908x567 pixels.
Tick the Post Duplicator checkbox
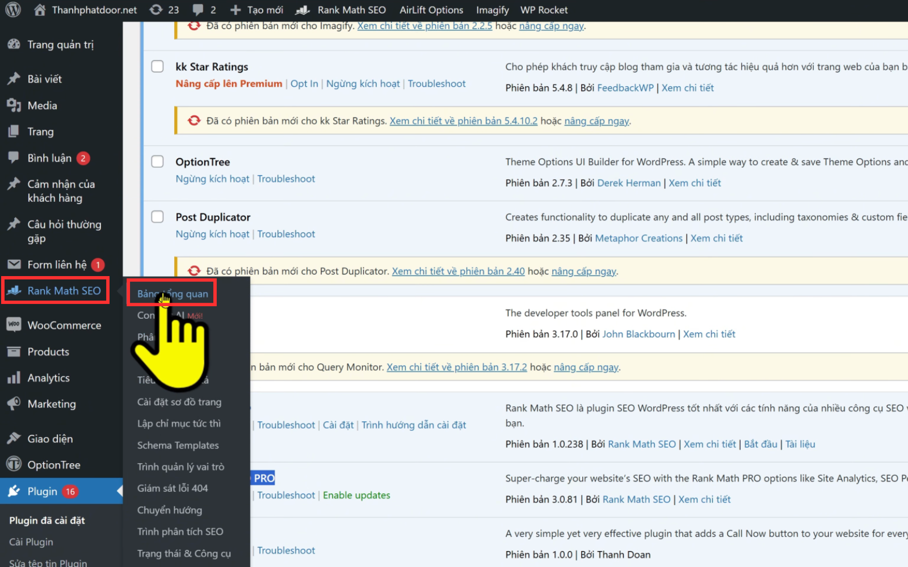[157, 217]
